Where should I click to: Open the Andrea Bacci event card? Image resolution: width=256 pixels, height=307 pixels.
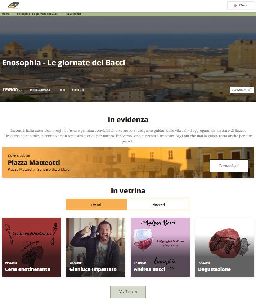coord(160,247)
